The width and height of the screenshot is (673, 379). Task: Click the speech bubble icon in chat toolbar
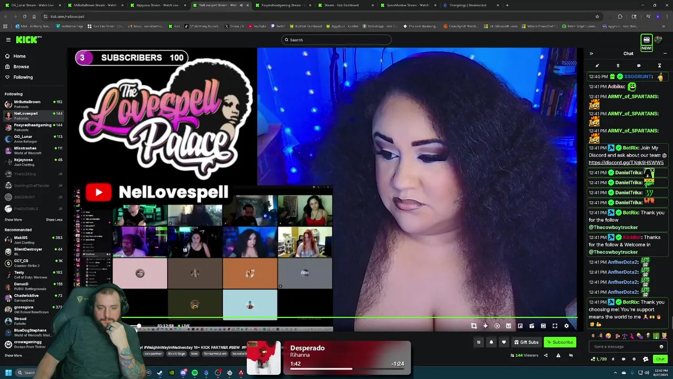tap(639, 66)
